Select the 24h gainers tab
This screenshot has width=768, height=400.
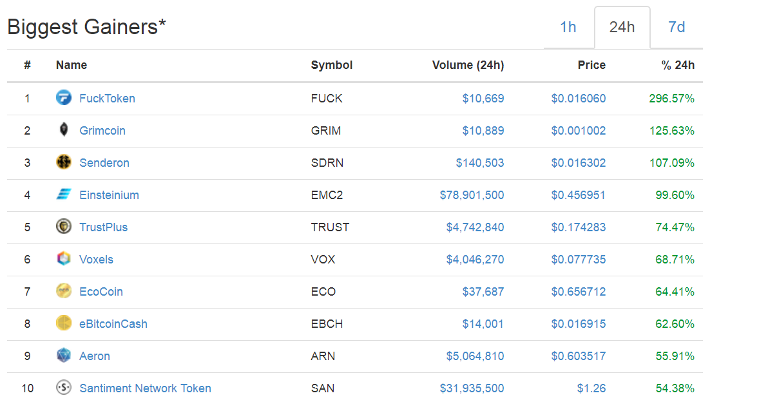click(622, 27)
